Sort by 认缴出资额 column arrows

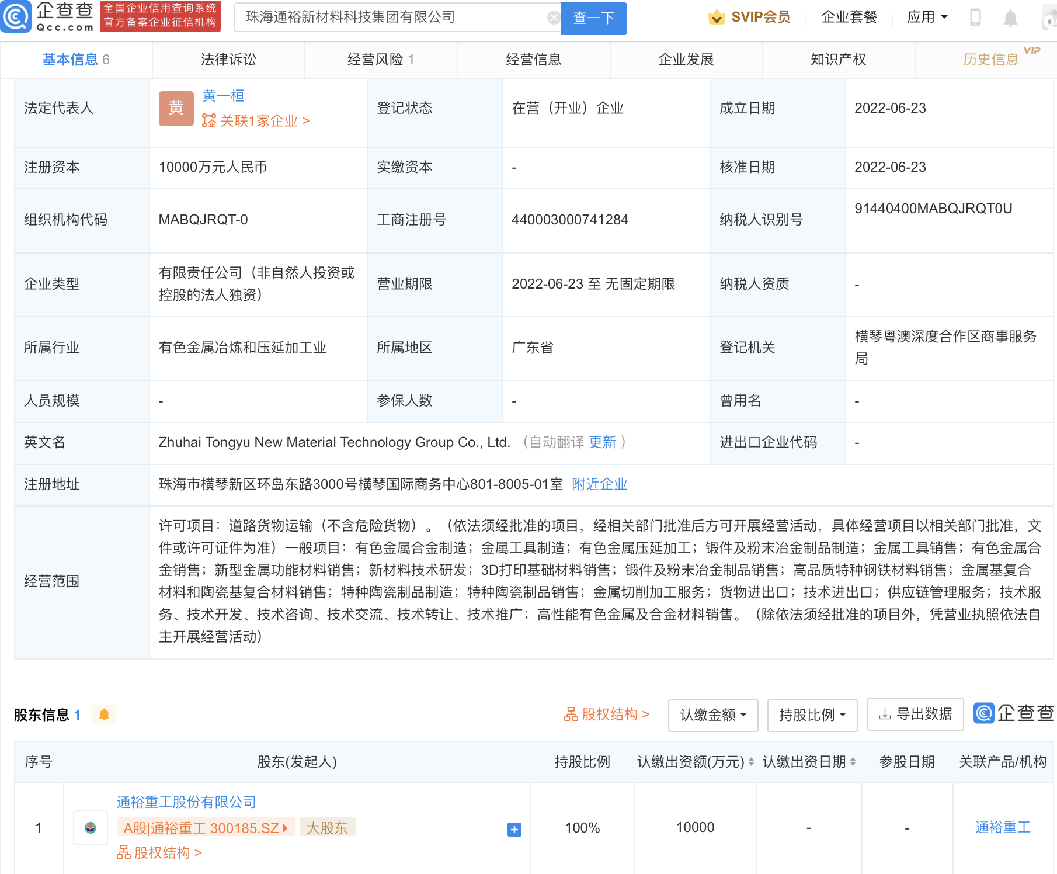[x=751, y=762]
